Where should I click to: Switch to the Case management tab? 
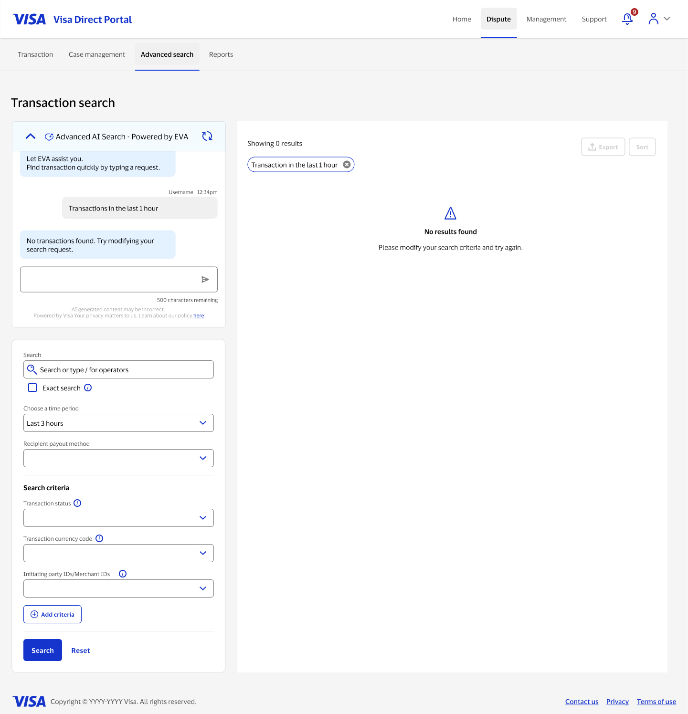(x=96, y=54)
